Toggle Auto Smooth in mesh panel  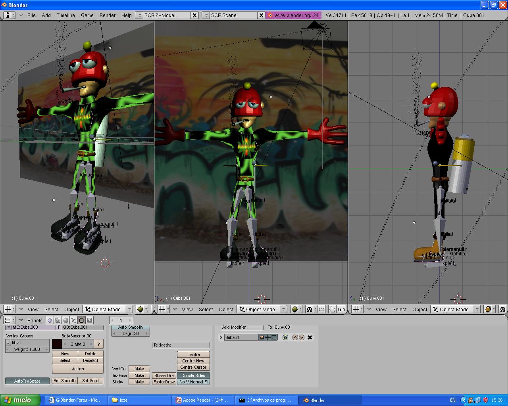click(130, 327)
